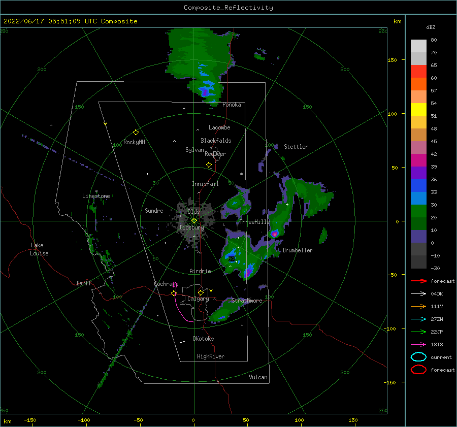
Task: Click the indigo swatch between 10 and 0
Action: point(418,237)
